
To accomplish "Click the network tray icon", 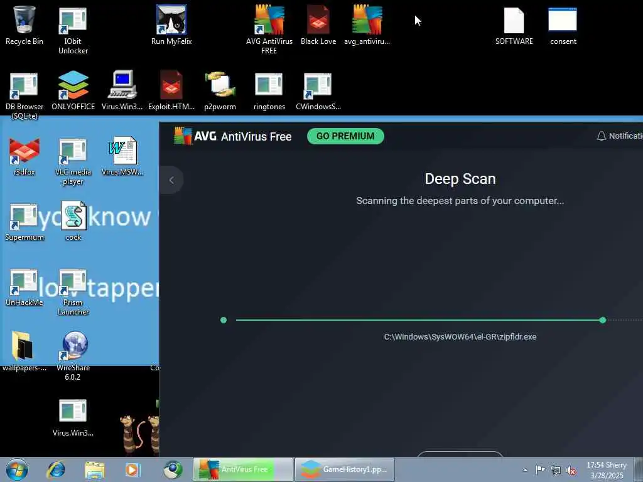I will point(556,470).
